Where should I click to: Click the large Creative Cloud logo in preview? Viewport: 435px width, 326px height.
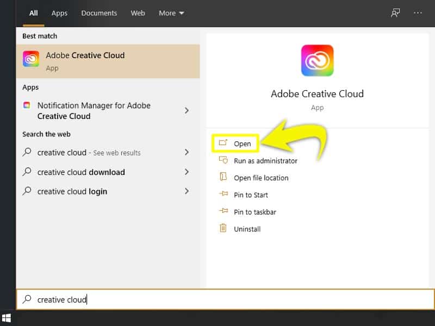point(318,60)
